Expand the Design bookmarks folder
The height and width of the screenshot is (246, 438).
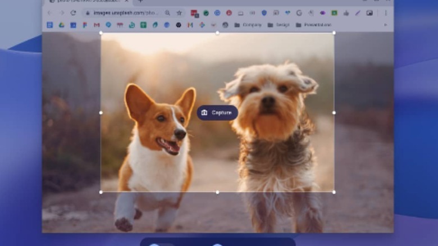(279, 25)
